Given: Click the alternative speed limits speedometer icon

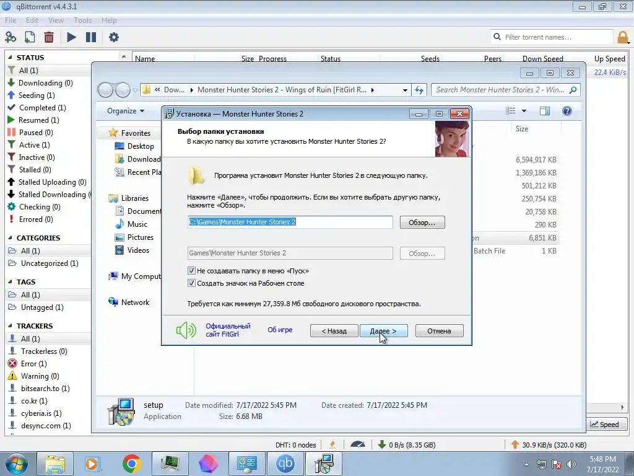Looking at the screenshot, I should [357, 445].
